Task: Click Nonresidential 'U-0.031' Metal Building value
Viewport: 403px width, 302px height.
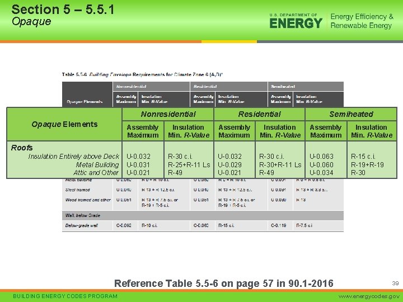Action: (138, 164)
